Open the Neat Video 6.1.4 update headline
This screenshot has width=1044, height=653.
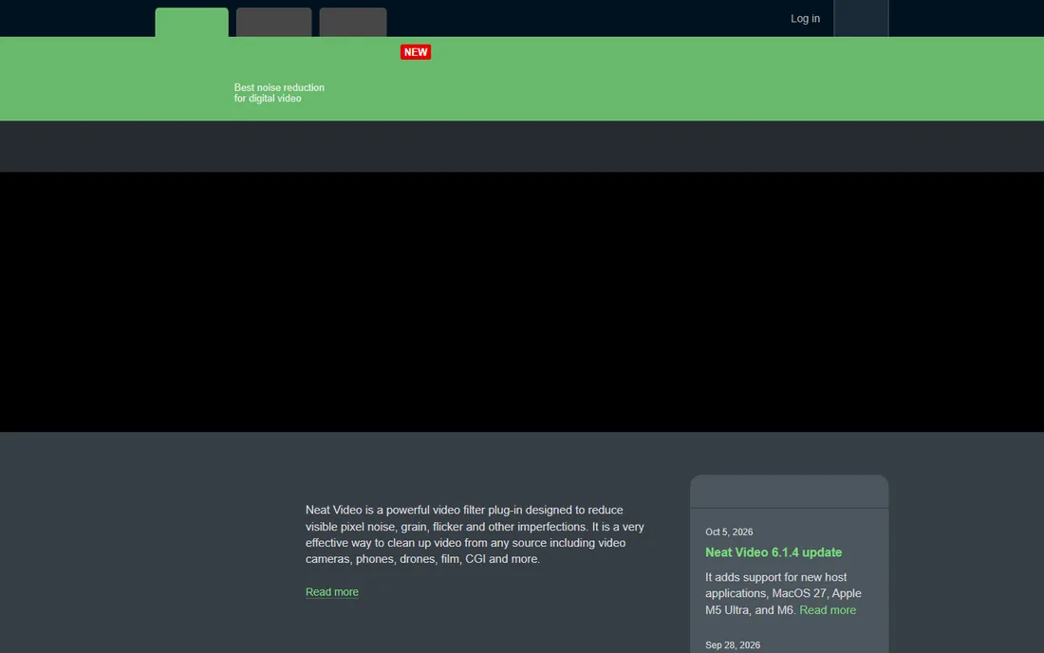pos(773,552)
